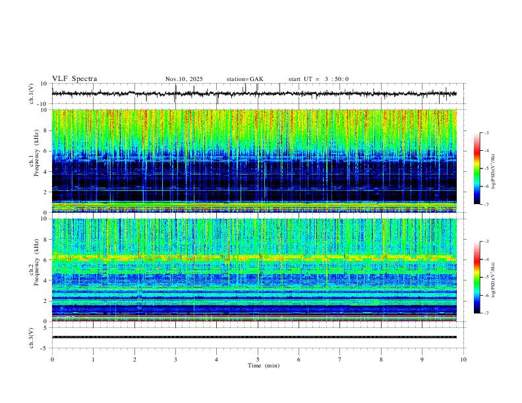The width and height of the screenshot is (522, 403).
Task: Click inside the ch.1 spectrogram panel
Action: click(x=254, y=161)
